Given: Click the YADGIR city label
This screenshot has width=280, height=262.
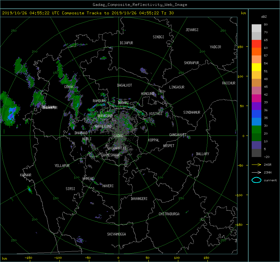Looking at the screenshot, I should 215,47.
